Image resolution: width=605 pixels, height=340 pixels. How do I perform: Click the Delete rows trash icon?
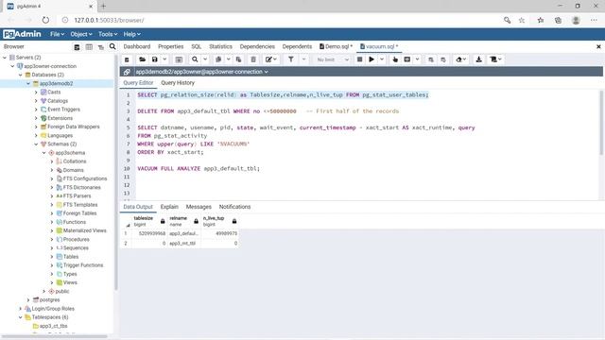[253, 59]
